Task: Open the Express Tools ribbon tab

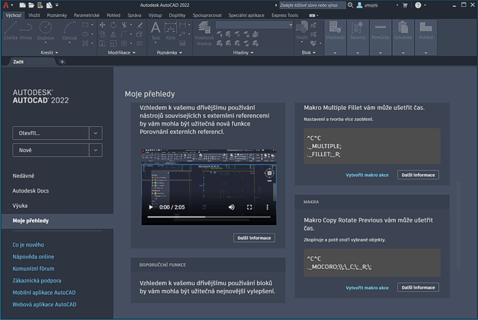Action: [285, 15]
